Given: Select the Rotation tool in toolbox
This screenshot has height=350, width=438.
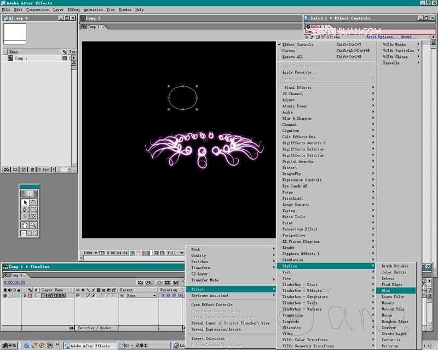Looking at the screenshot, I should pyautogui.click(x=33, y=202).
